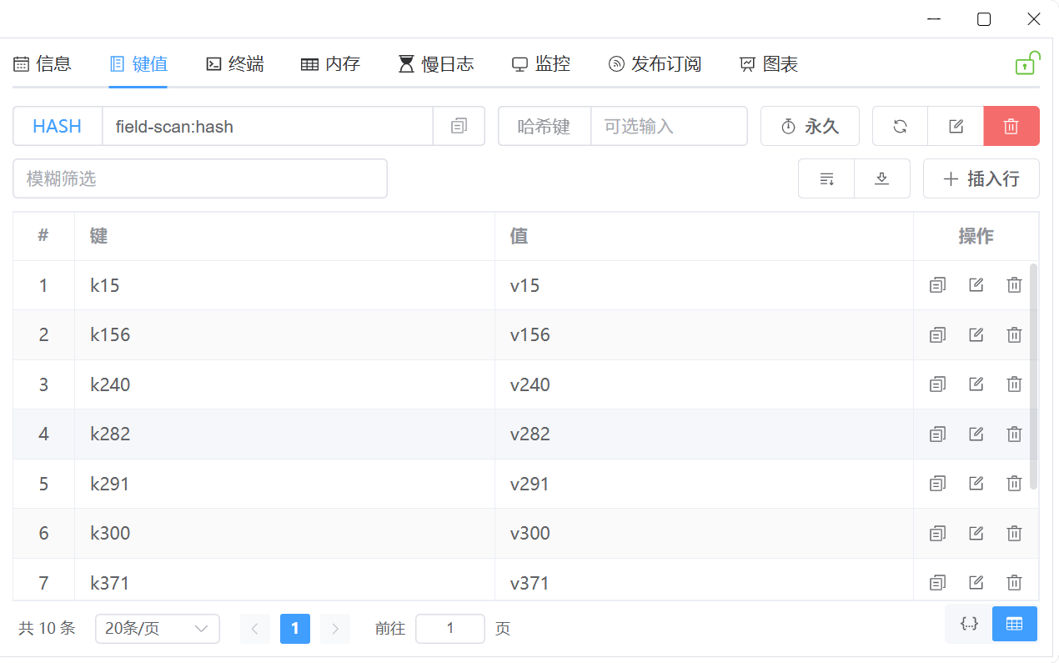Image resolution: width=1059 pixels, height=663 pixels.
Task: Copy the value of row k15
Action: point(937,285)
